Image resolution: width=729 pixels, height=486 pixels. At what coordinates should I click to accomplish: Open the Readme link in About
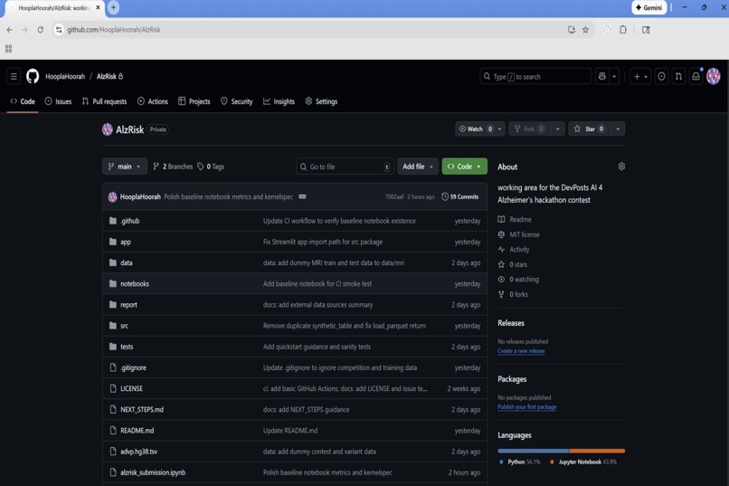click(515, 220)
